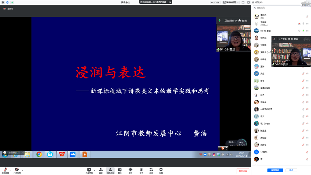Open the apps (应用) icon

[151, 170]
